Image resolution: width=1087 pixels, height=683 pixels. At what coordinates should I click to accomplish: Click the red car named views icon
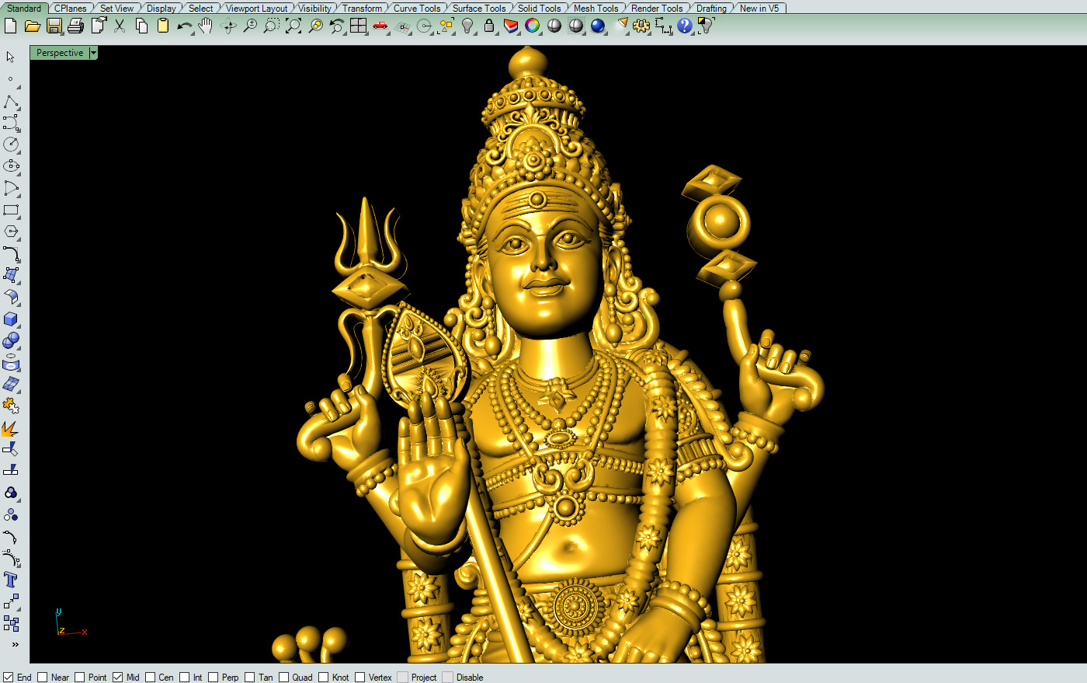click(x=380, y=26)
